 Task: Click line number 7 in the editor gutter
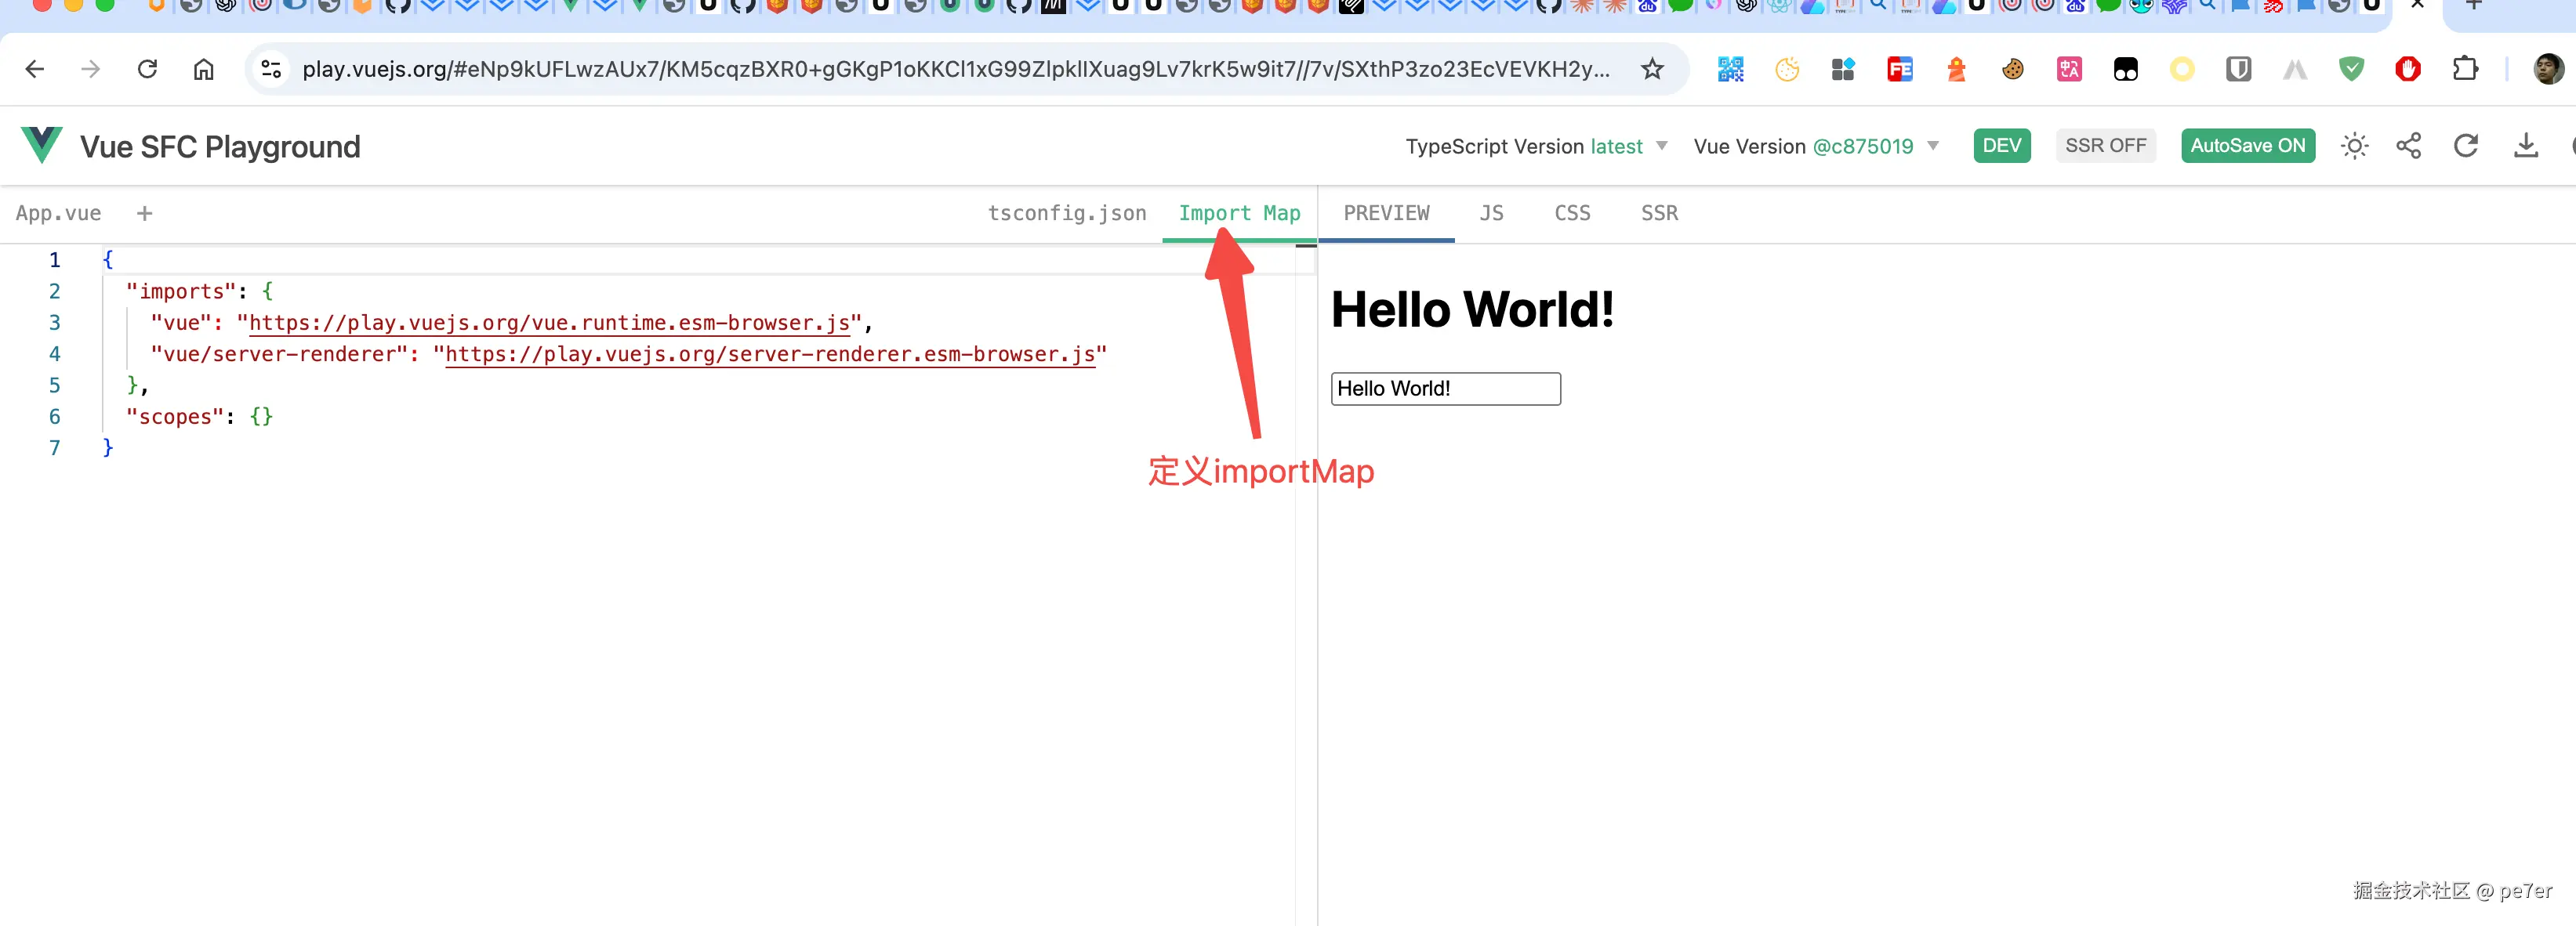(x=55, y=447)
